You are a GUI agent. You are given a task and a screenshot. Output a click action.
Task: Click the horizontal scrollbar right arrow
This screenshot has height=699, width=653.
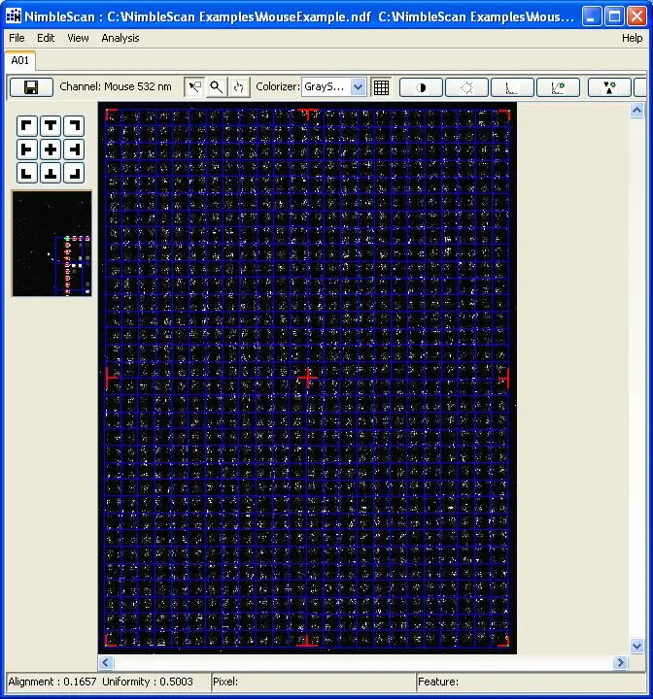coord(620,662)
